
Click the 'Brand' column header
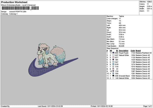pos(138,51)
